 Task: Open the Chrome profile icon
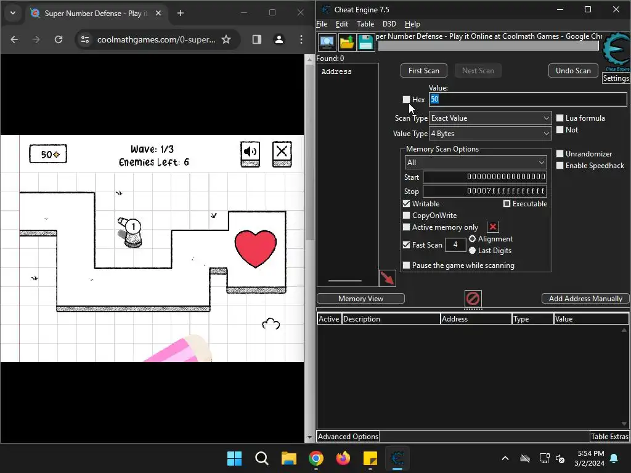pos(279,39)
